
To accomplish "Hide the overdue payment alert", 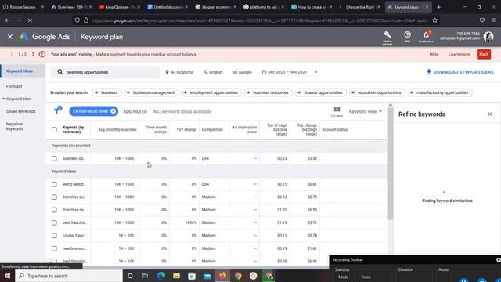I will click(434, 54).
